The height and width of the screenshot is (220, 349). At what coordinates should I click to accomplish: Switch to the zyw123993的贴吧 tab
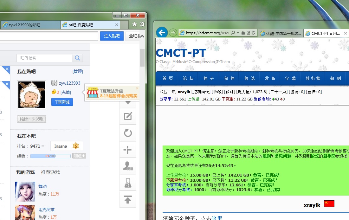click(x=30, y=25)
